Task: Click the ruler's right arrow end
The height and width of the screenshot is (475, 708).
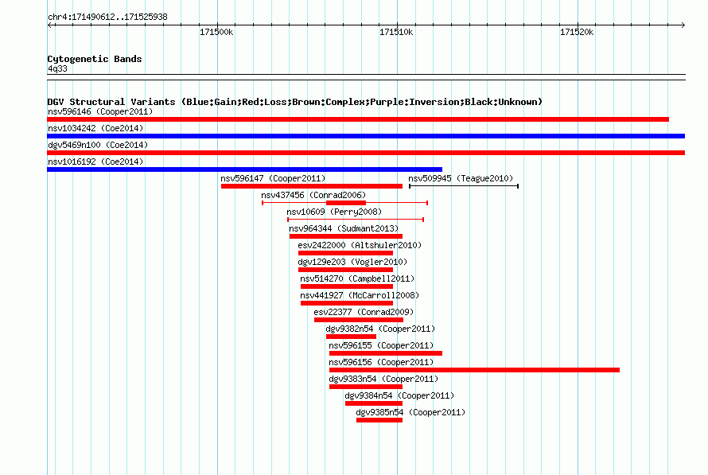Action: point(683,25)
